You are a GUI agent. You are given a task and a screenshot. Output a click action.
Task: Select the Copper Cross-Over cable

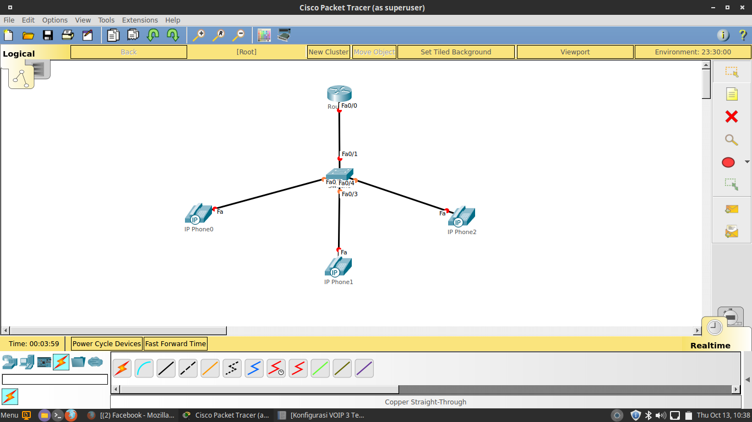[188, 368]
